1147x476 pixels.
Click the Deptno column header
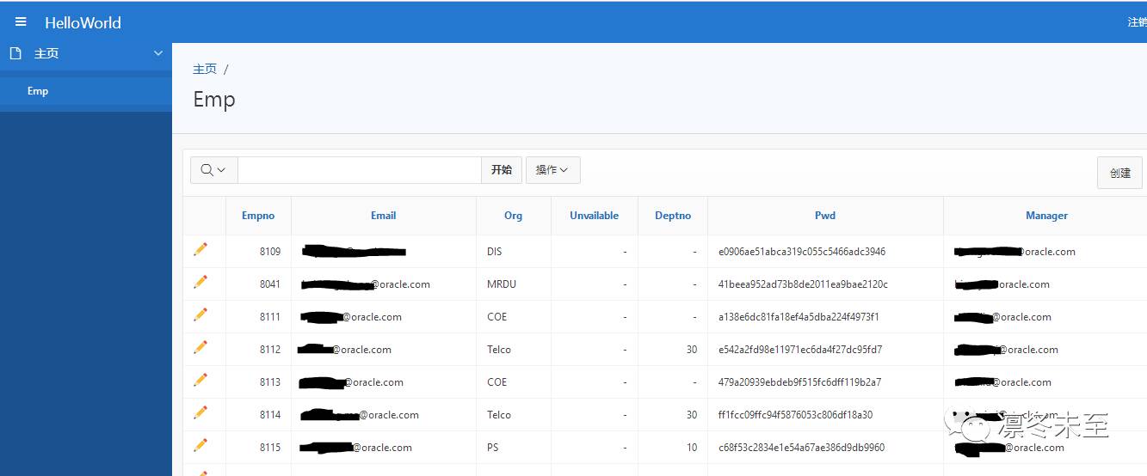coord(673,216)
